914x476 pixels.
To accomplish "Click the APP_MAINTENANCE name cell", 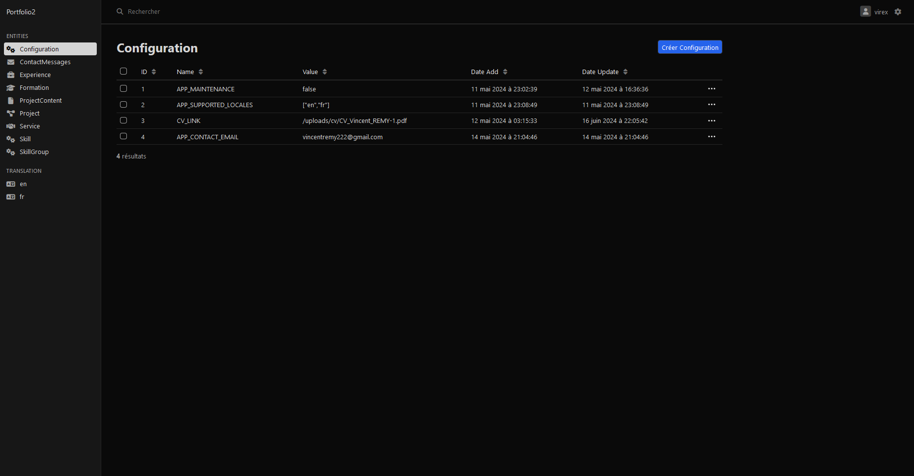I will pyautogui.click(x=205, y=89).
